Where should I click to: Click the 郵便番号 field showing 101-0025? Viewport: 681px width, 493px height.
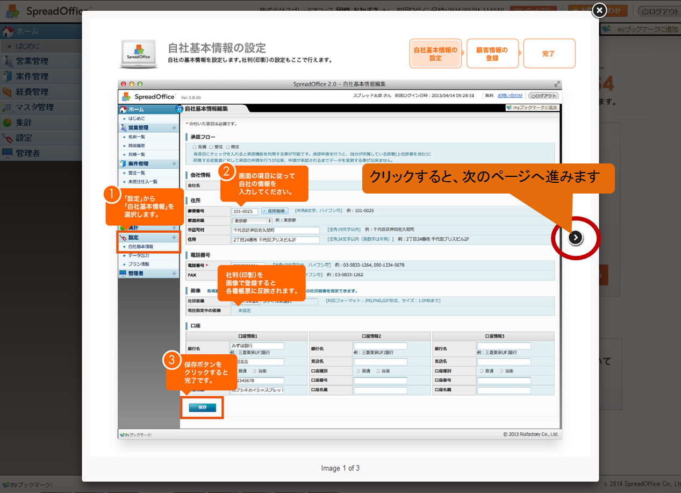246,211
